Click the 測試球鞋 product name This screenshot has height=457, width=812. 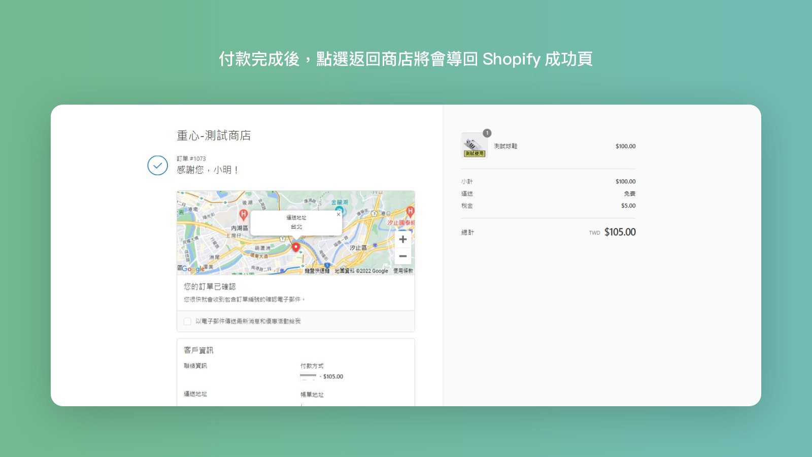click(x=505, y=146)
